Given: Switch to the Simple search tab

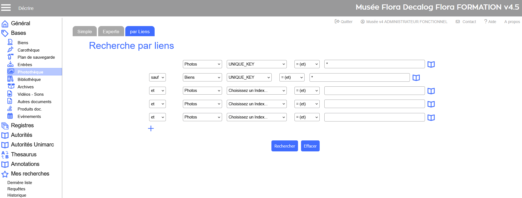Looking at the screenshot, I should point(84,32).
